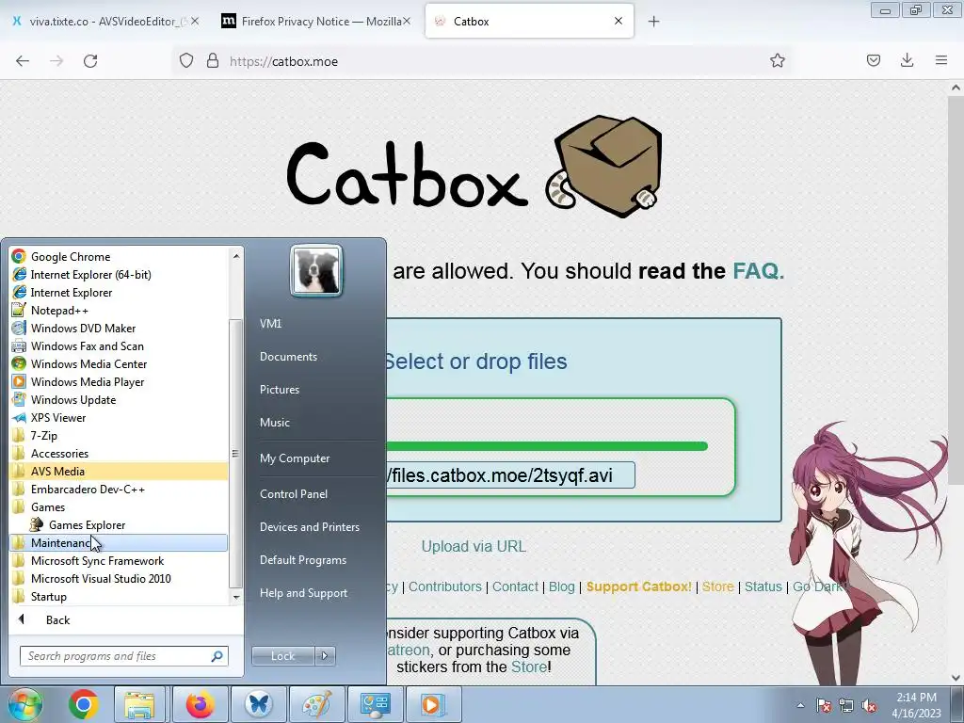Go Back to the main Start menu view

57,619
